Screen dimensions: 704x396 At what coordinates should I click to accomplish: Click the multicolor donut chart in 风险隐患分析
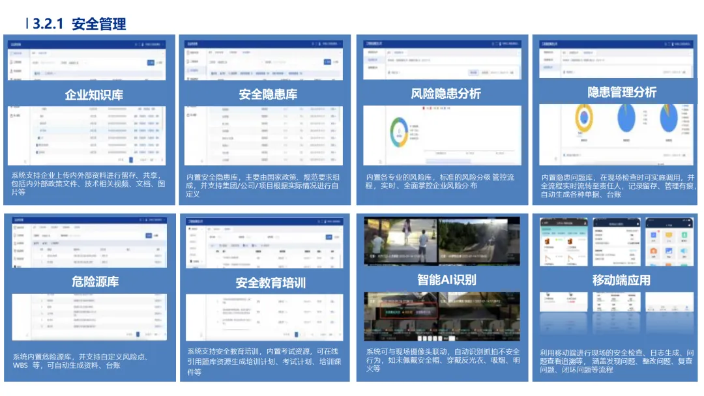[x=399, y=132]
